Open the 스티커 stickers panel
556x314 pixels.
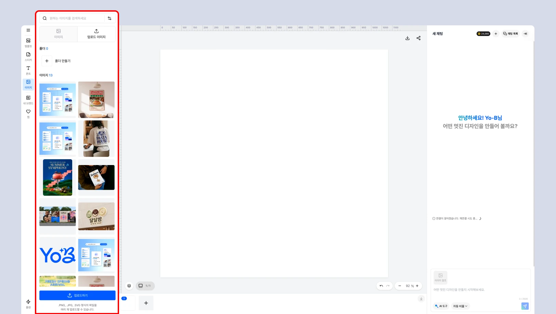(28, 56)
